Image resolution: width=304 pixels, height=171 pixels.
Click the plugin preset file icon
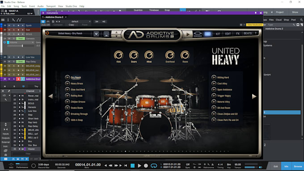pyautogui.click(x=53, y=21)
